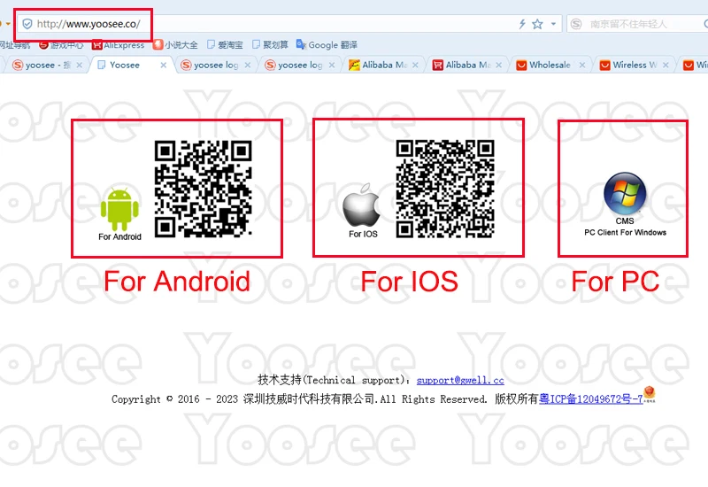
Task: Close the second 'Alibaba Ma' tab
Action: [499, 65]
